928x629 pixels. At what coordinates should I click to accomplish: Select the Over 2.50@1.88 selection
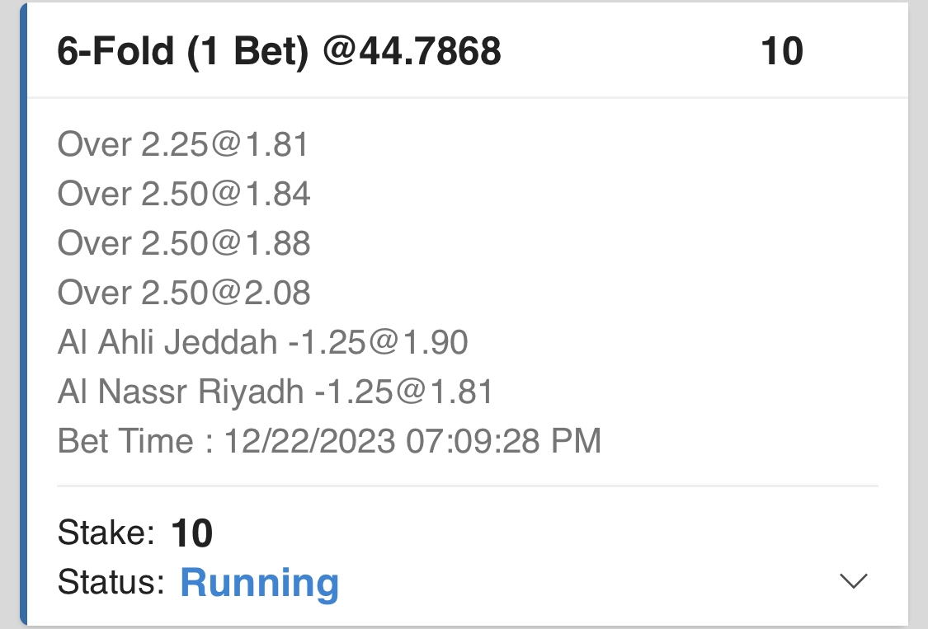pyautogui.click(x=184, y=244)
